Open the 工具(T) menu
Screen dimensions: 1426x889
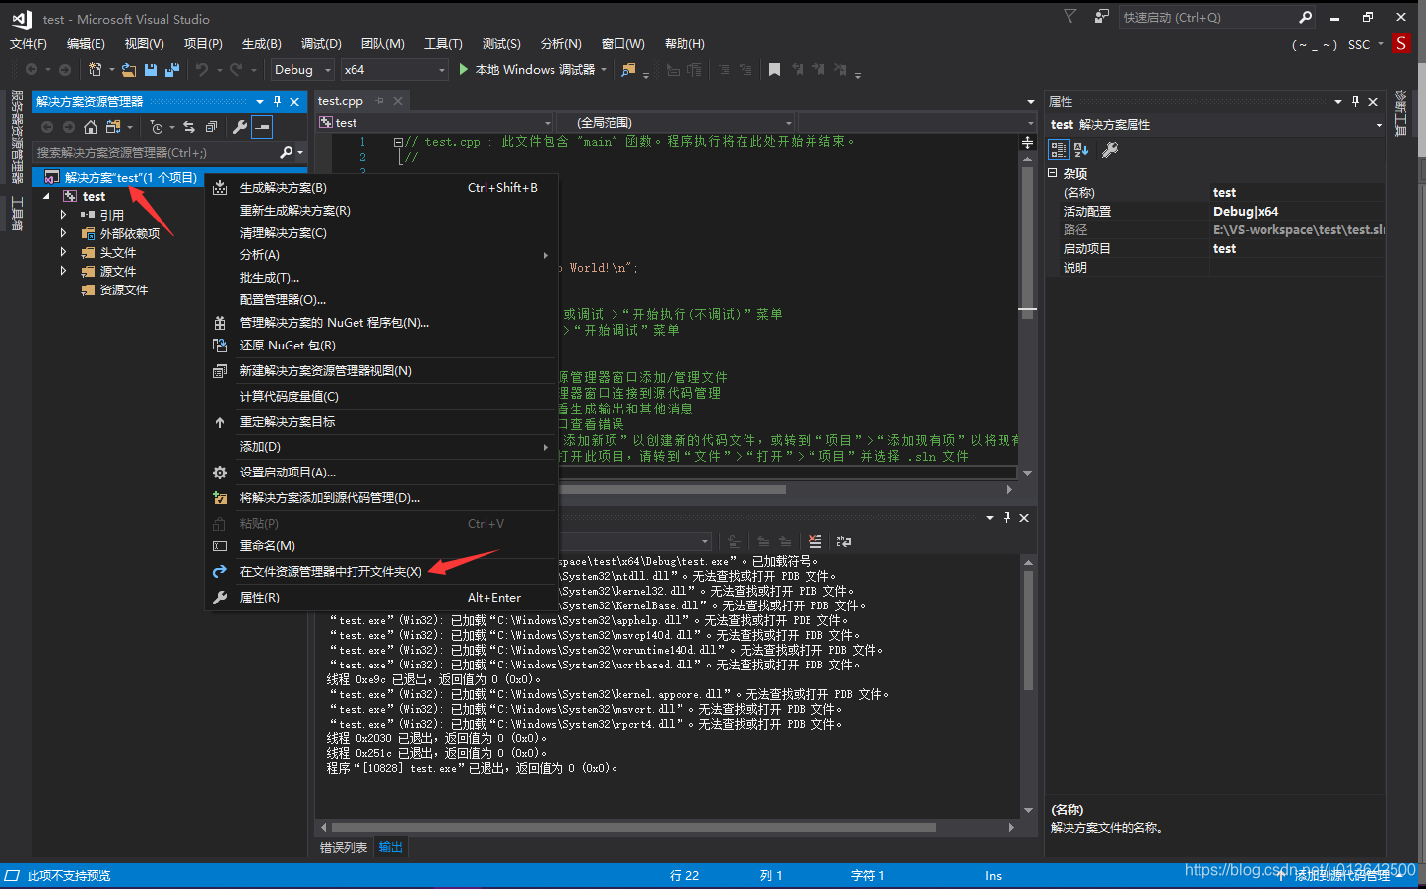click(x=443, y=44)
